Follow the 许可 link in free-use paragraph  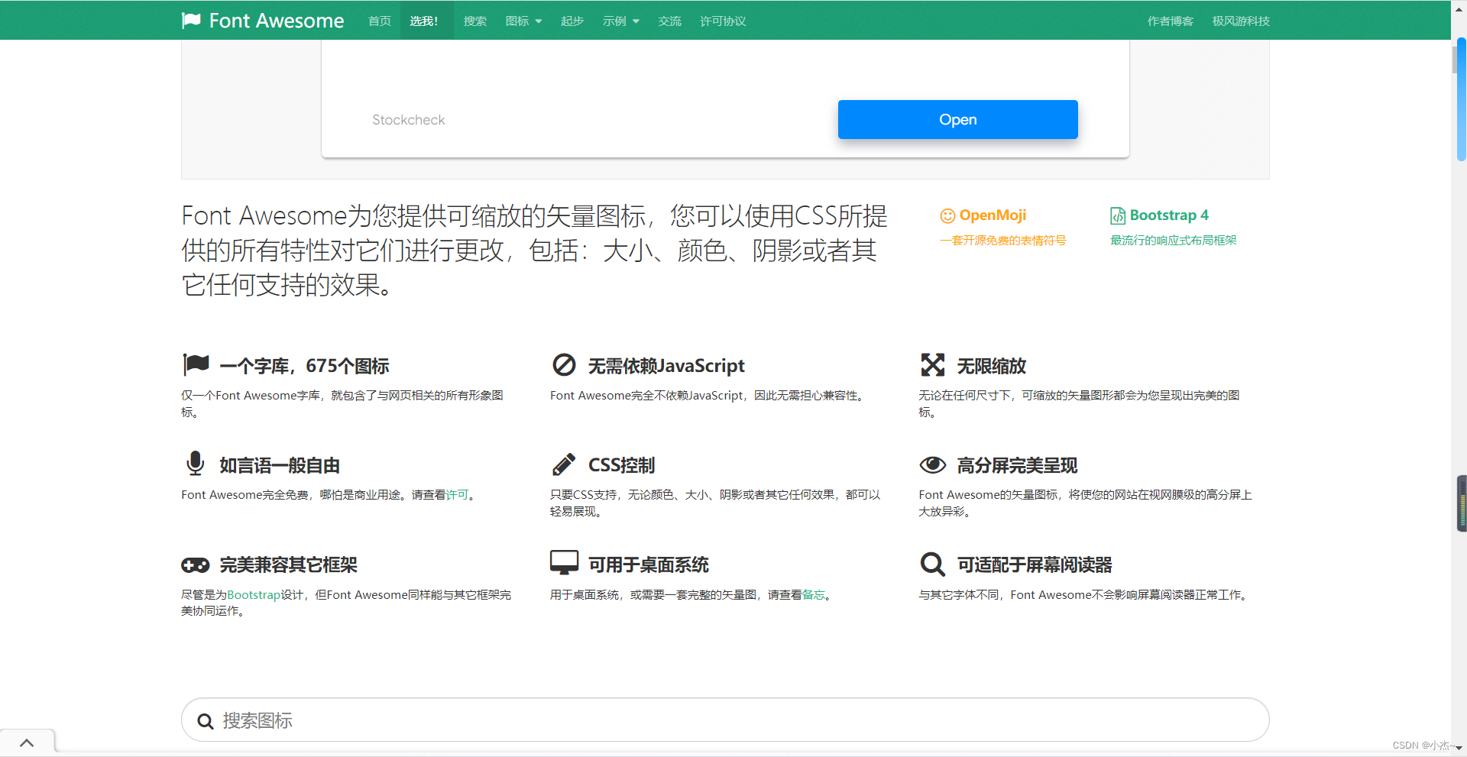(x=457, y=495)
